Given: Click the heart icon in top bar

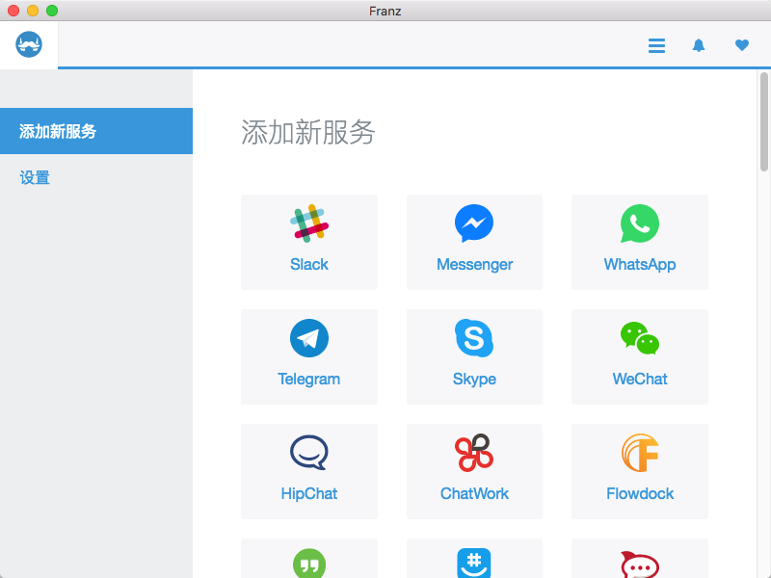Looking at the screenshot, I should coord(741,45).
